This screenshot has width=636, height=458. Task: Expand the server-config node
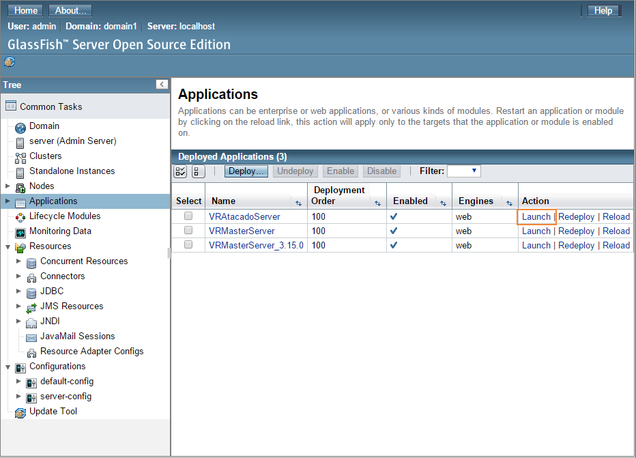pos(18,396)
